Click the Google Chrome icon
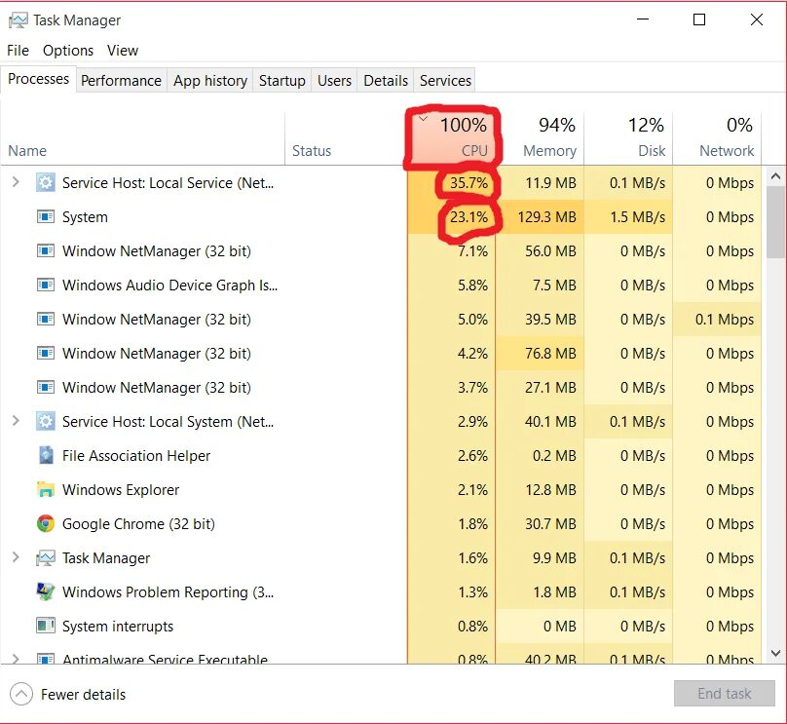Image resolution: width=787 pixels, height=724 pixels. [46, 523]
